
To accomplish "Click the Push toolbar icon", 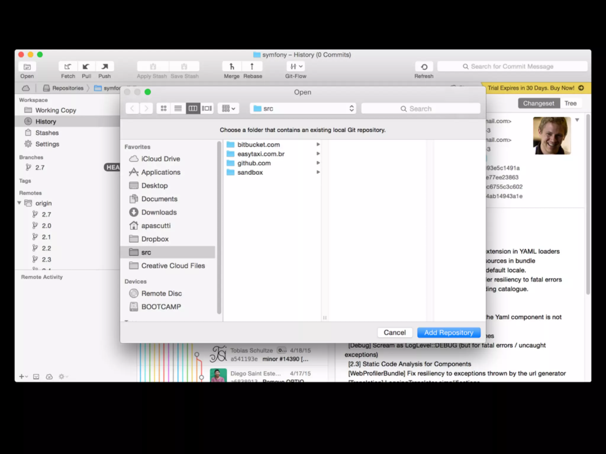I will [x=104, y=67].
